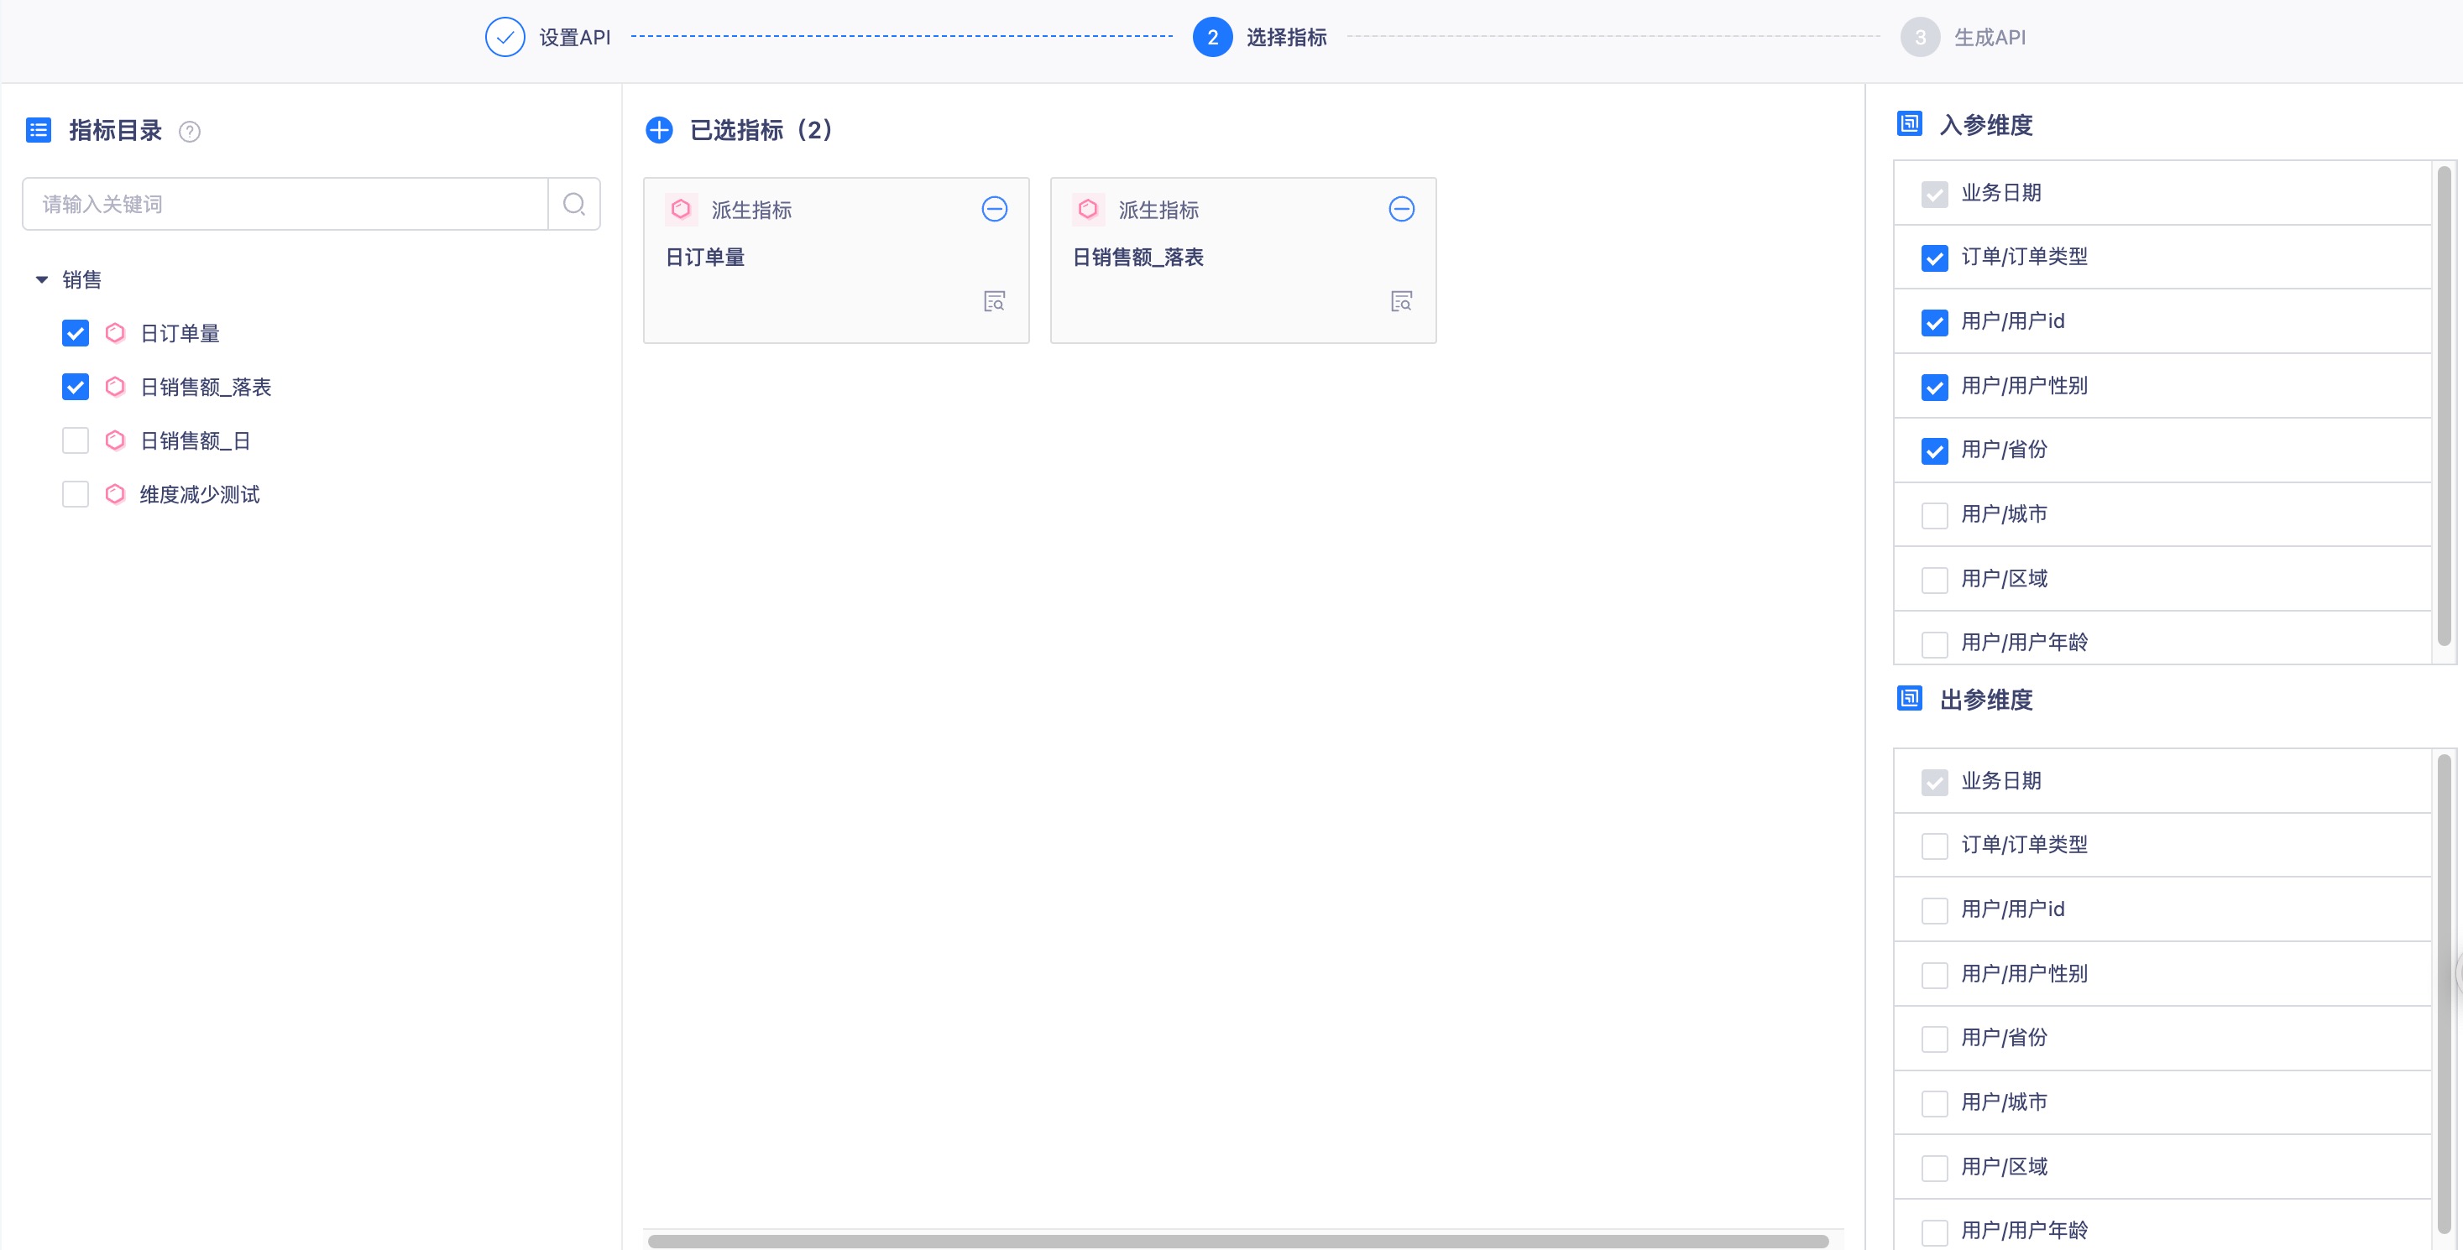Check 日销售额_日 in indicator tree

click(x=76, y=440)
